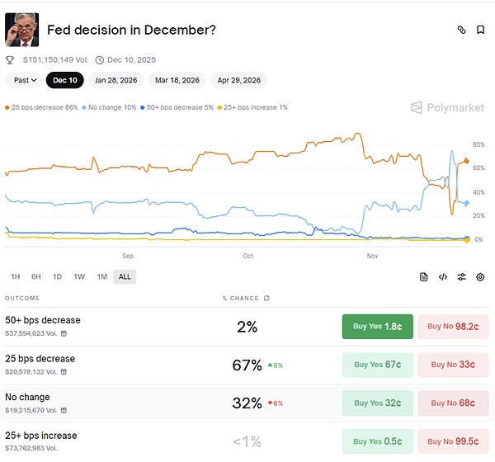Open the embed code icon
Image resolution: width=495 pixels, height=462 pixels.
(443, 277)
